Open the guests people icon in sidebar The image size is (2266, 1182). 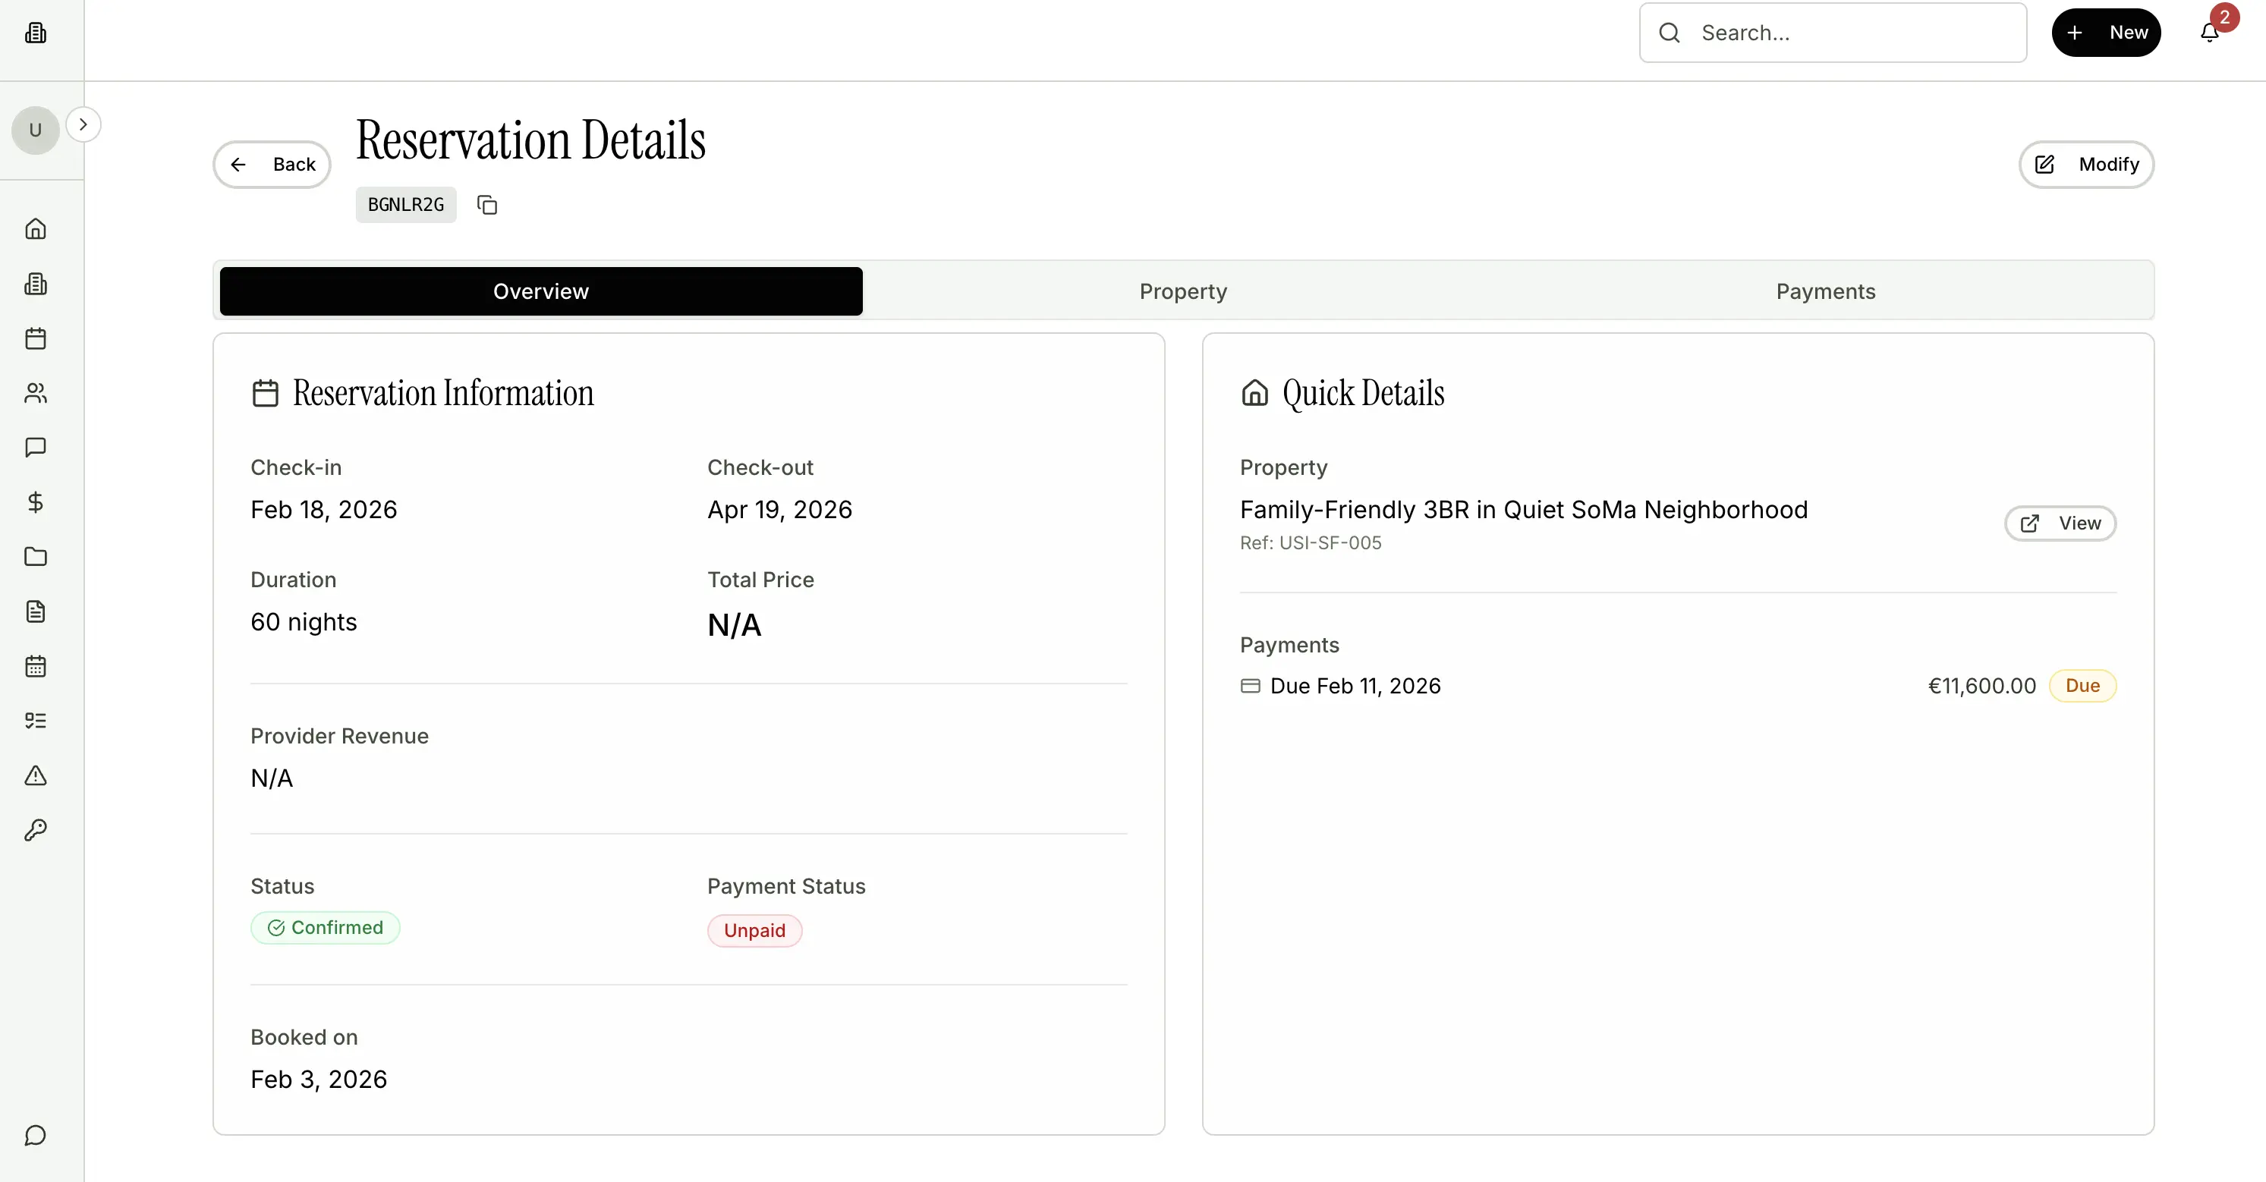click(x=35, y=393)
